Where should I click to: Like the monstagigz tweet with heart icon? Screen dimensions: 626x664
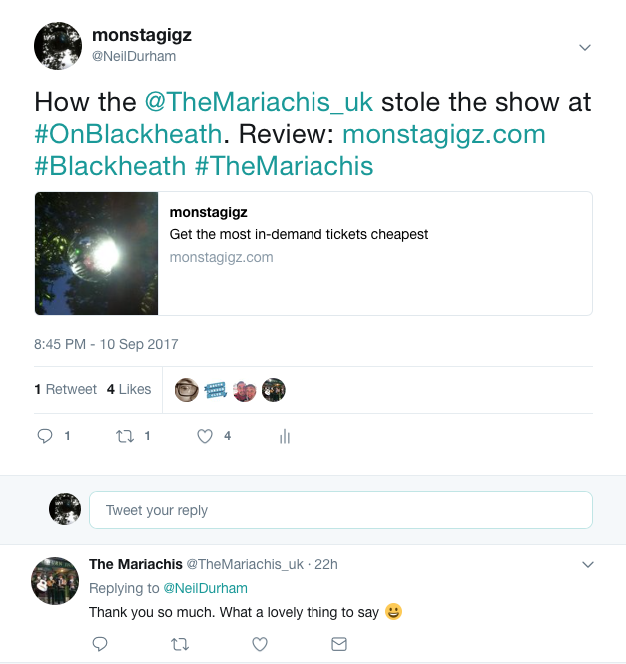tap(205, 436)
